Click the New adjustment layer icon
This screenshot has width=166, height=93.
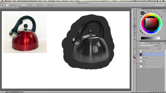click(x=156, y=92)
